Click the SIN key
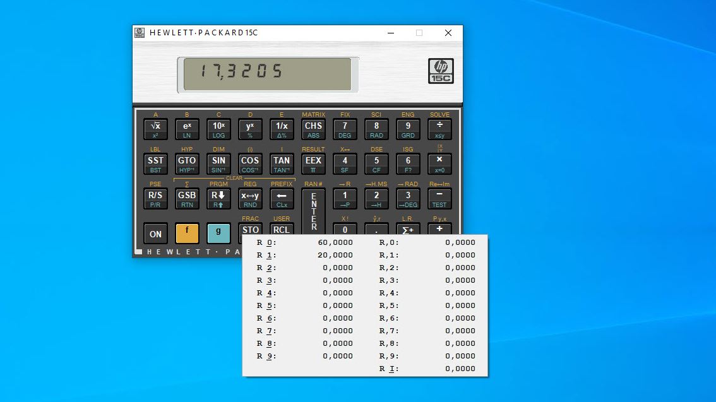Viewport: 716px width, 402px height. pos(218,164)
